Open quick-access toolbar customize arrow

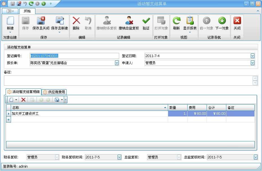tap(51, 4)
